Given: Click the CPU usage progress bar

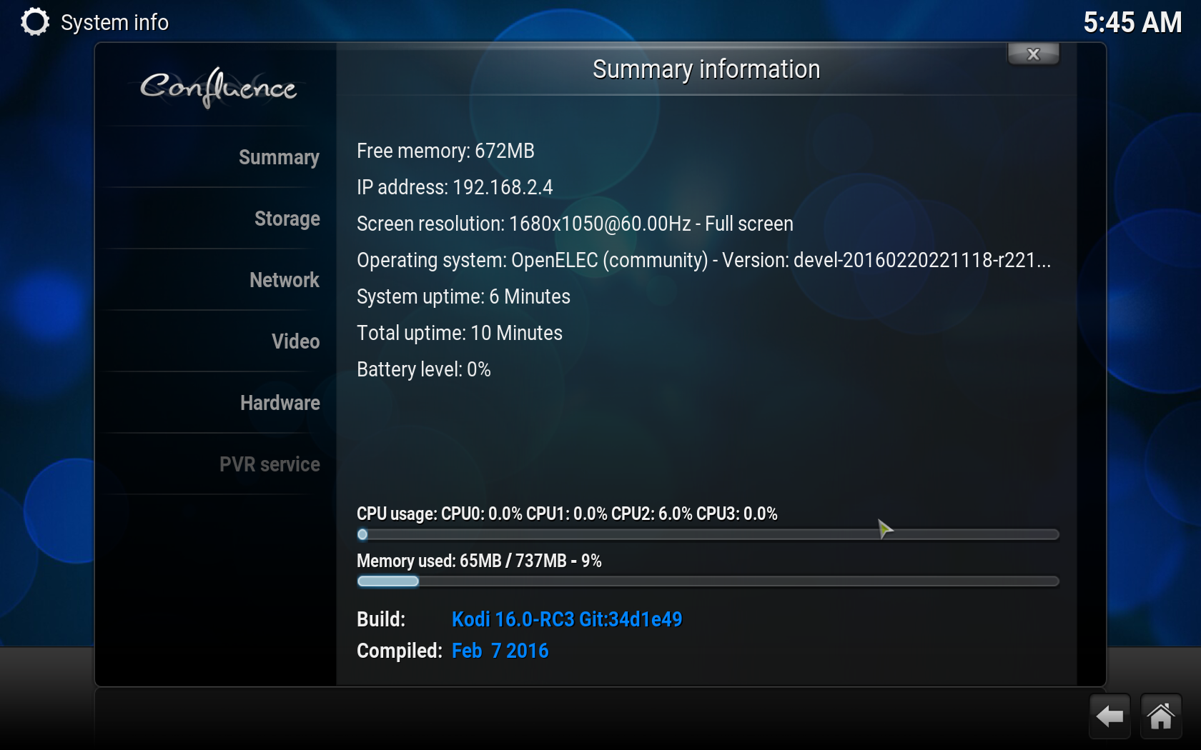Looking at the screenshot, I should [708, 534].
